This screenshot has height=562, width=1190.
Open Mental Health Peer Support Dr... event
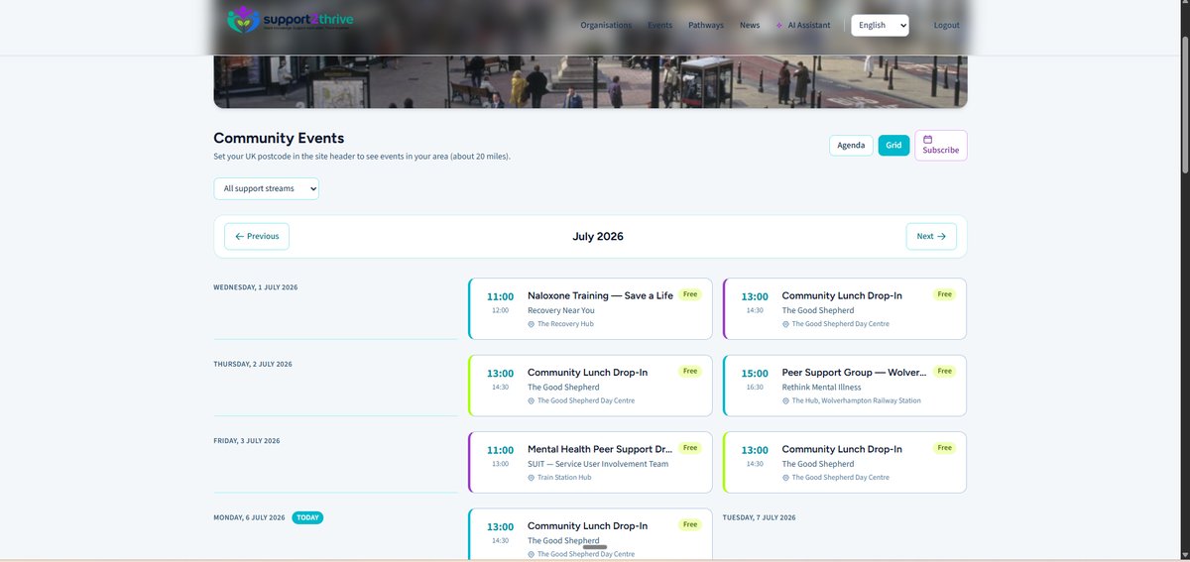click(590, 462)
